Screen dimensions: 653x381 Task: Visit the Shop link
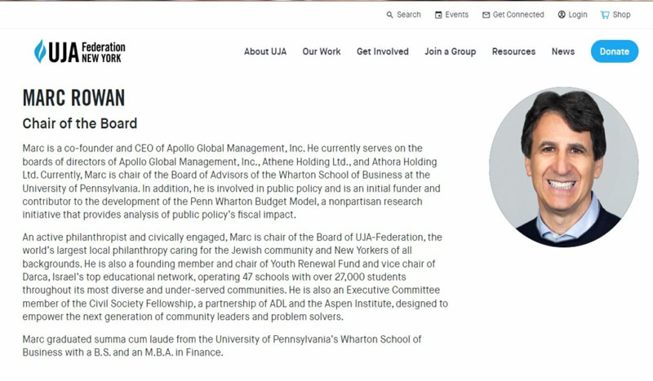coord(622,15)
